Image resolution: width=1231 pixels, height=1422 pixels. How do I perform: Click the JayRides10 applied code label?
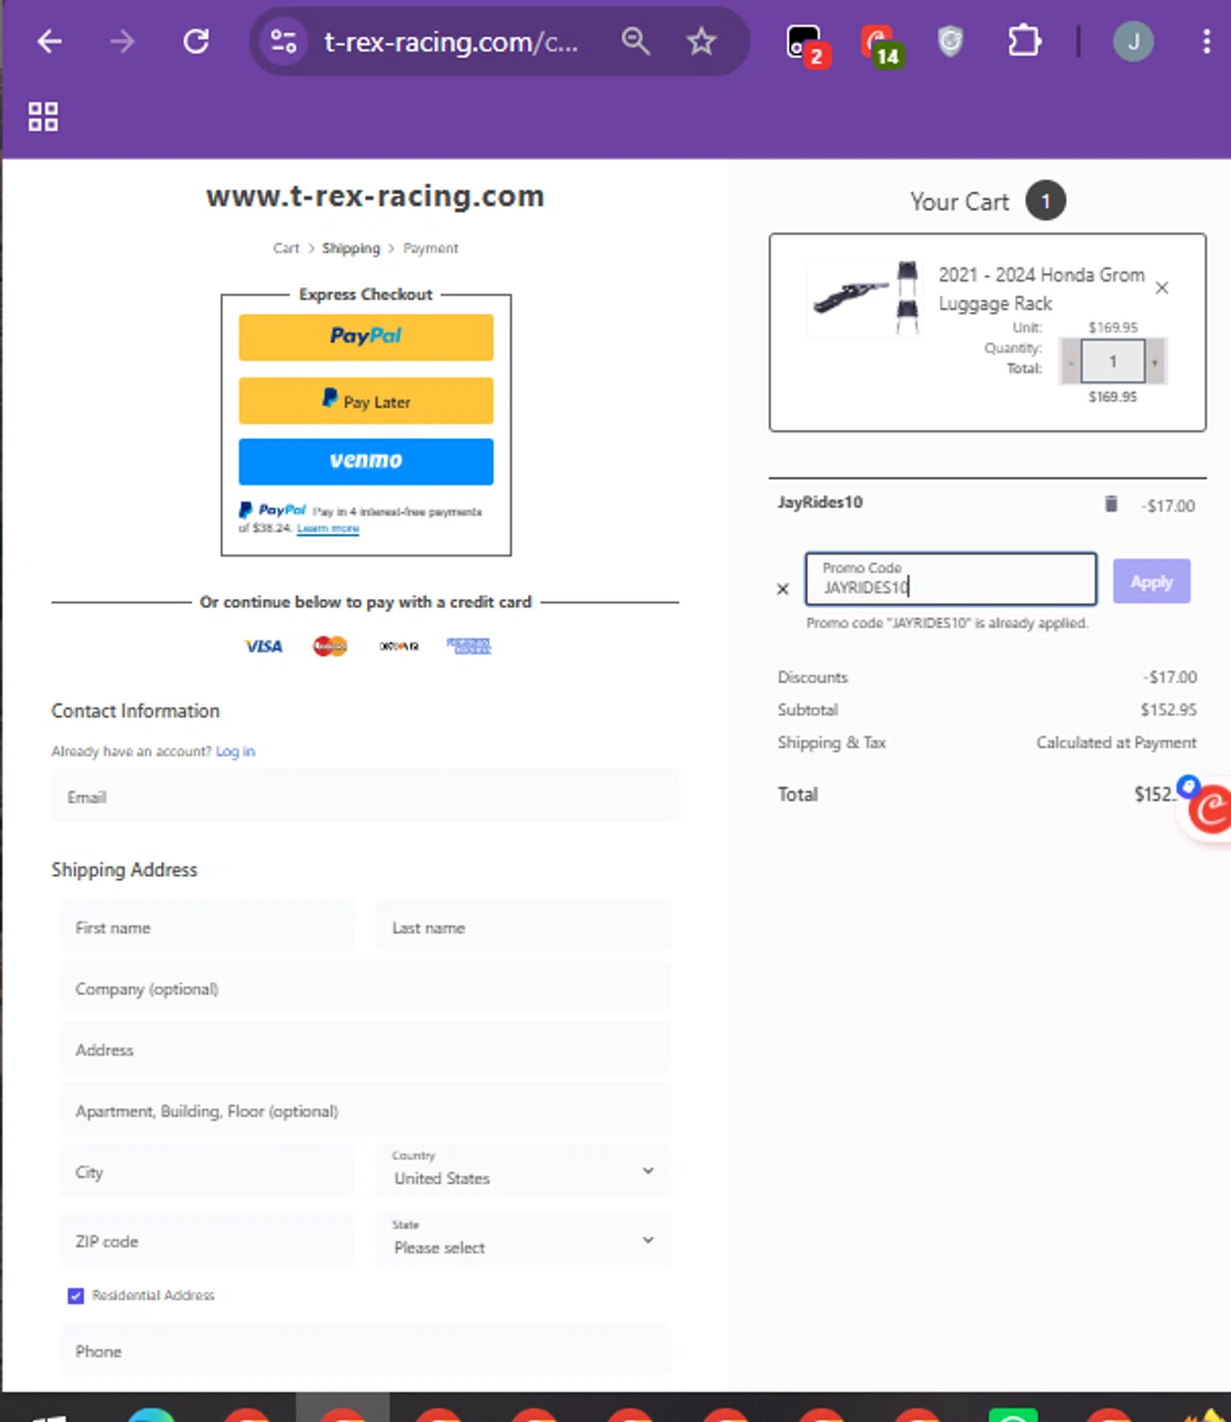(820, 502)
